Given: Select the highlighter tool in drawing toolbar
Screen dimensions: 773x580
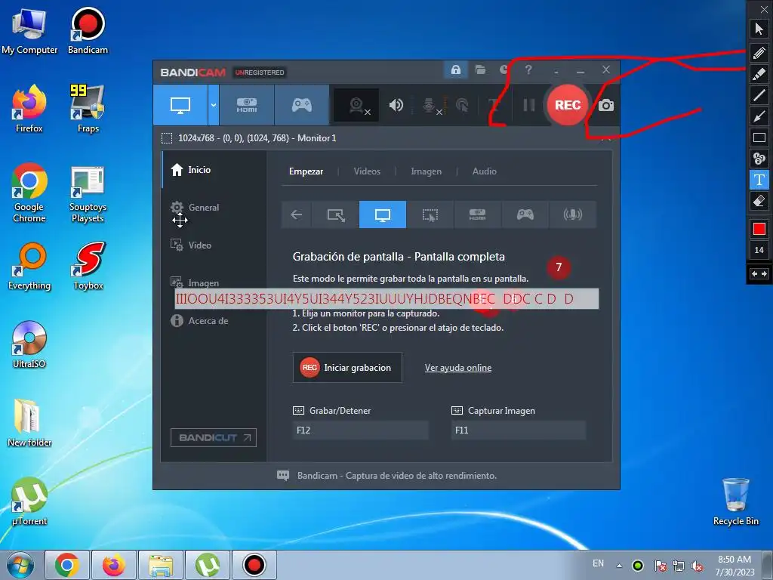Looking at the screenshot, I should [759, 73].
